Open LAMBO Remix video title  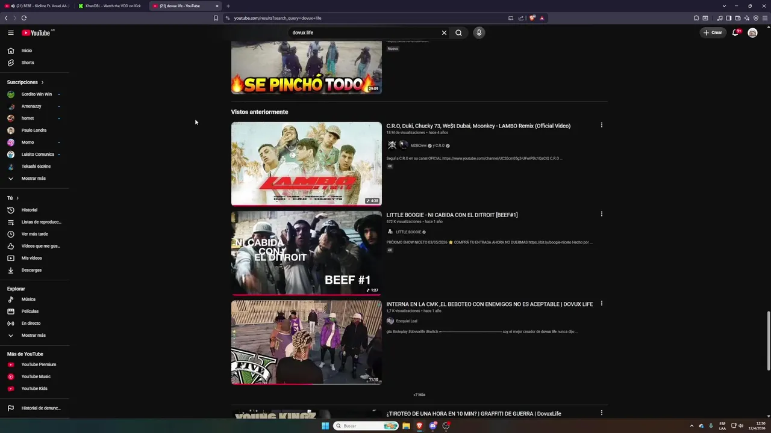pos(478,126)
